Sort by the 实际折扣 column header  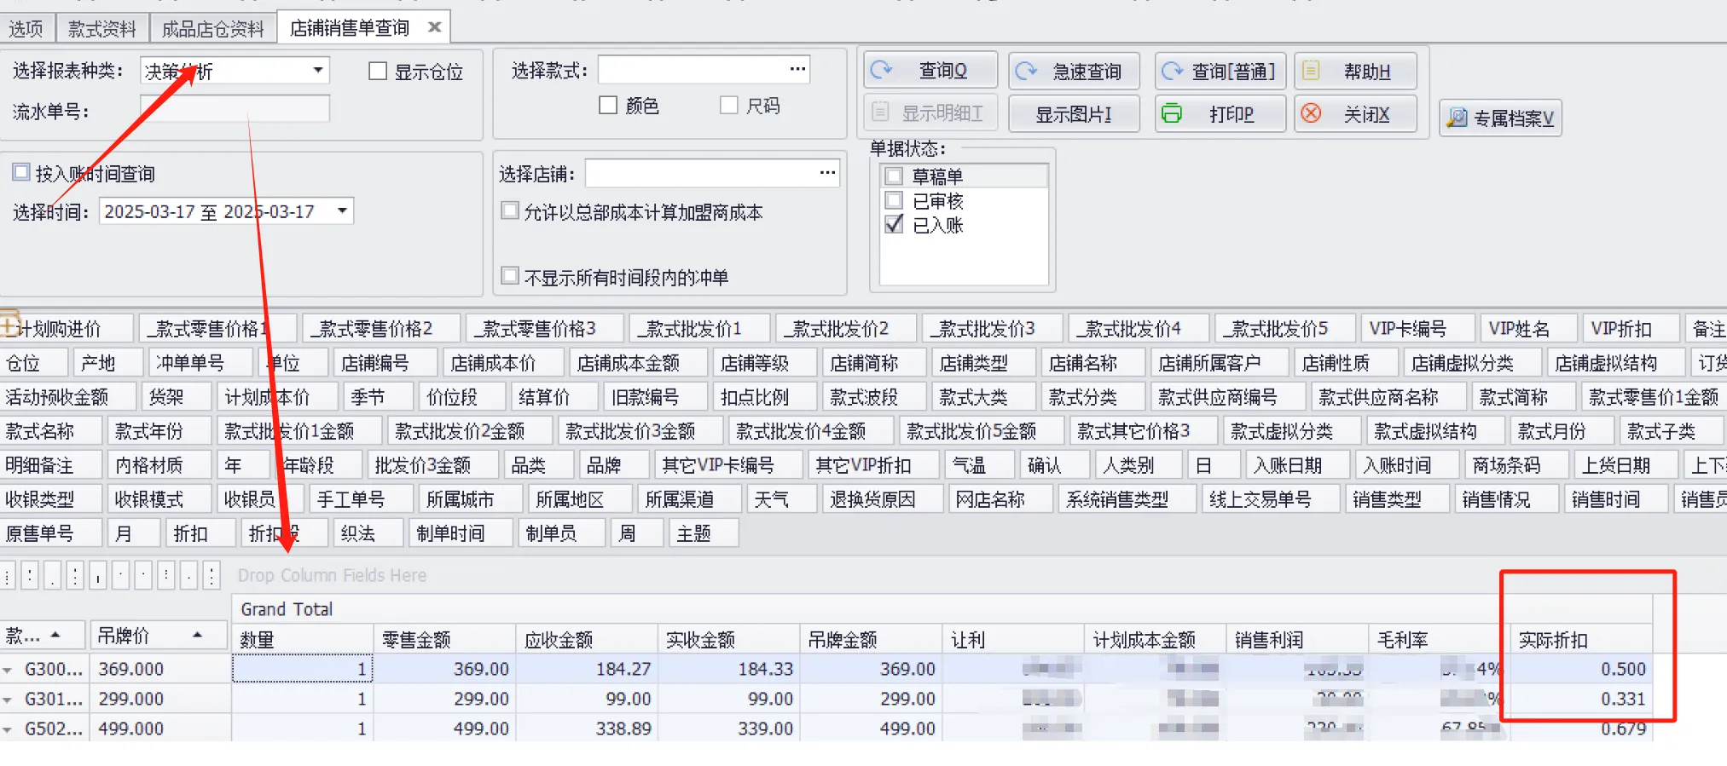point(1552,640)
